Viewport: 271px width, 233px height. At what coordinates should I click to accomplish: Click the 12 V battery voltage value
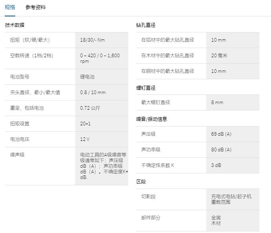coord(85,139)
